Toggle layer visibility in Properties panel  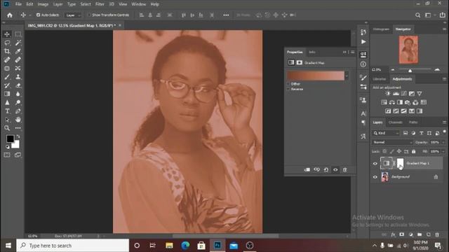(x=335, y=169)
